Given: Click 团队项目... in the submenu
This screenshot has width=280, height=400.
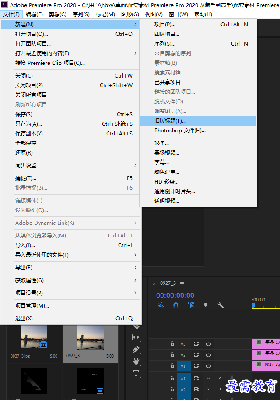Looking at the screenshot, I should coord(198,34).
